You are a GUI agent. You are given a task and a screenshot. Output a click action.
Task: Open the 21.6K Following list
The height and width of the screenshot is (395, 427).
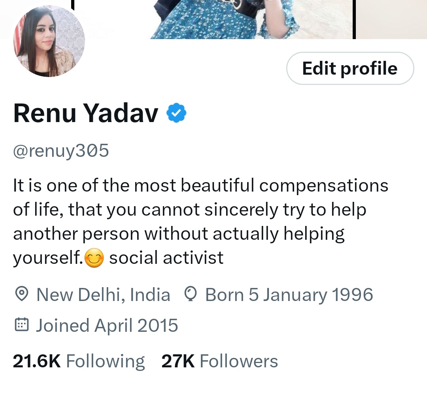tap(79, 361)
